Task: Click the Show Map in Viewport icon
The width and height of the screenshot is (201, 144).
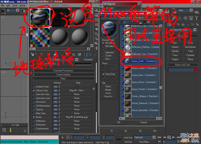Action: coord(79,54)
